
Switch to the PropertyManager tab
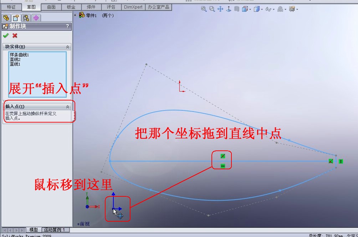16,18
